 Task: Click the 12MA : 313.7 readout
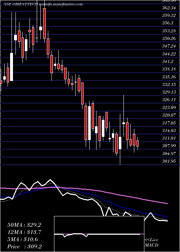[x=24, y=232]
